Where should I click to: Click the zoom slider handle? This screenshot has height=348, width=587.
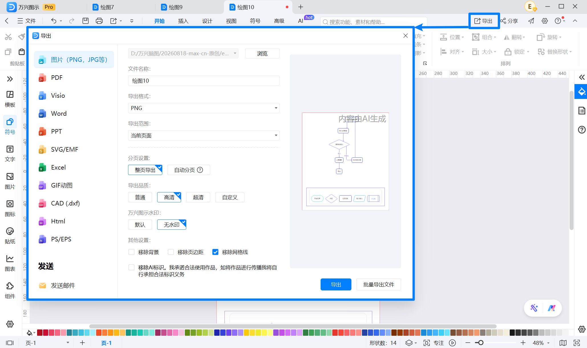point(481,343)
